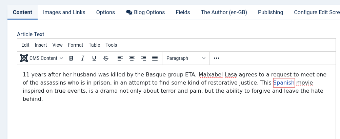This screenshot has height=139, width=340.
Task: Open the Edit menu
Action: (x=25, y=45)
